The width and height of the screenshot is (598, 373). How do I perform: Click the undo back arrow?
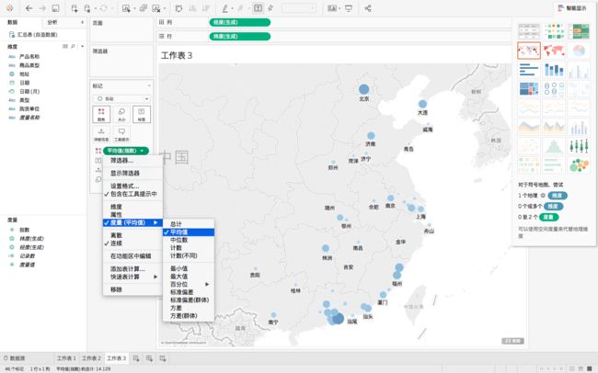pyautogui.click(x=29, y=8)
